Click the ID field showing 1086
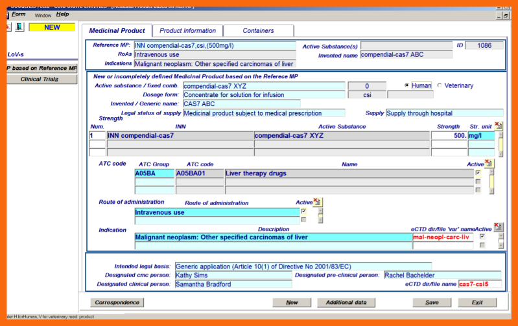The height and width of the screenshot is (326, 518). point(484,45)
